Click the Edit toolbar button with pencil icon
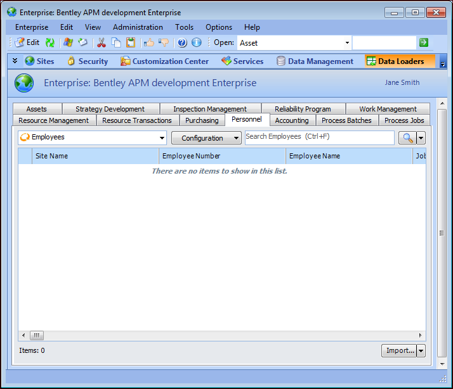Image resolution: width=453 pixels, height=389 pixels. click(27, 42)
